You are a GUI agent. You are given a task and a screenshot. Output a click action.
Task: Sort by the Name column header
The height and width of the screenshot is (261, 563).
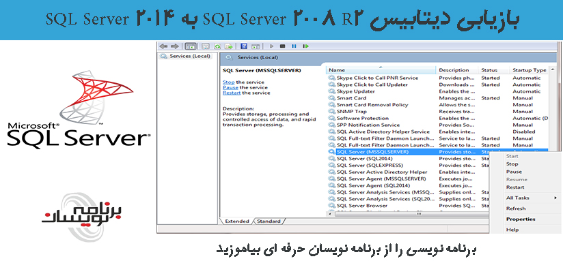[x=381, y=70]
